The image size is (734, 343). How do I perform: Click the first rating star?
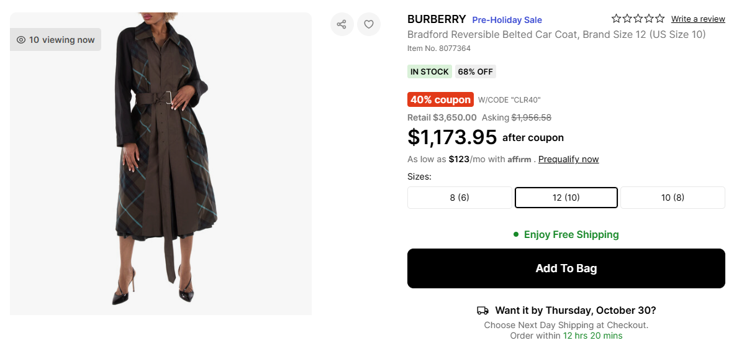[616, 19]
